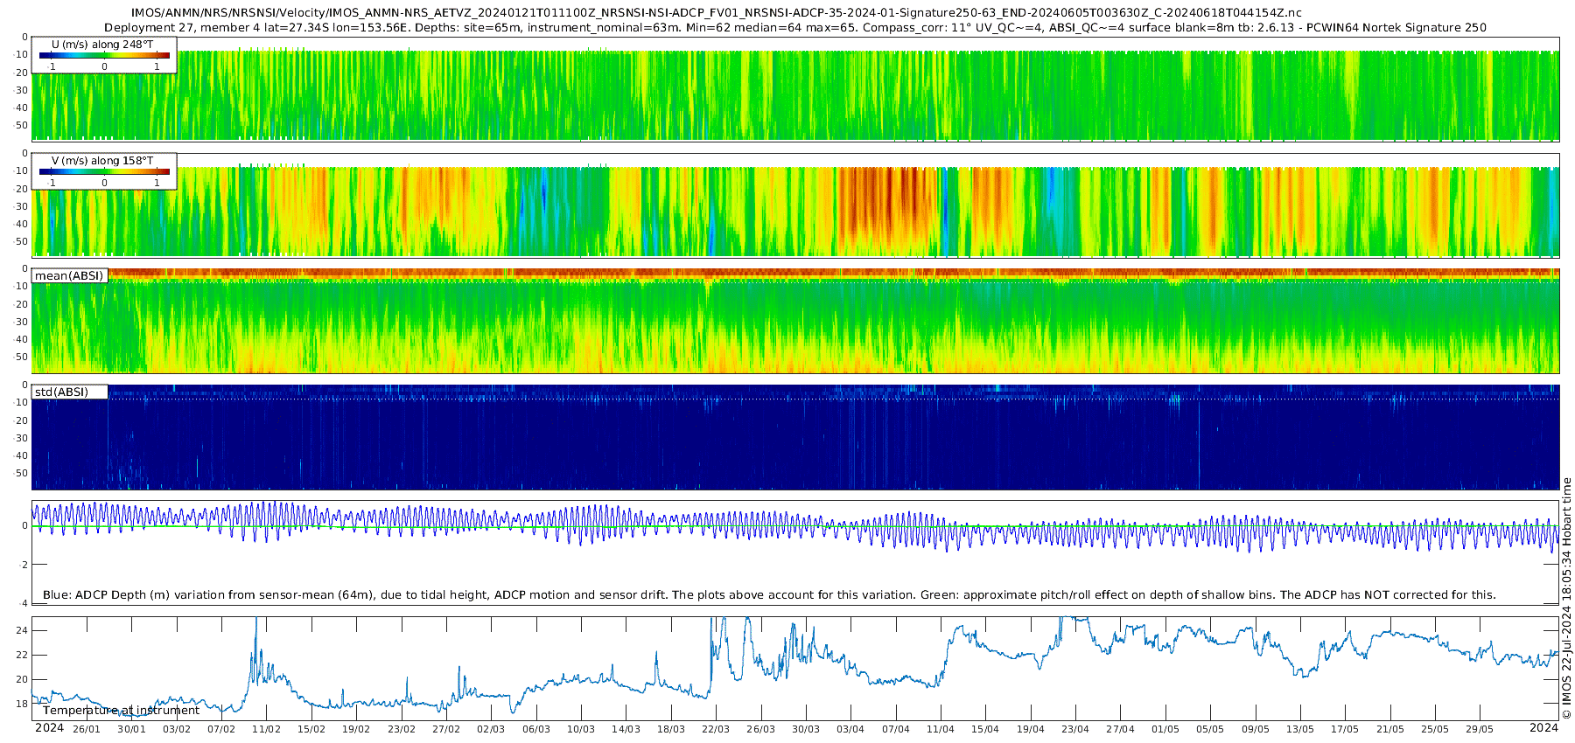Click the 13/05 date tick label
Screen dimensions: 1575x743
pos(1300,729)
